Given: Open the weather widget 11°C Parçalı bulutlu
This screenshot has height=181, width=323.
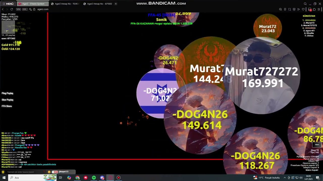Looking at the screenshot, I should click(x=266, y=178).
